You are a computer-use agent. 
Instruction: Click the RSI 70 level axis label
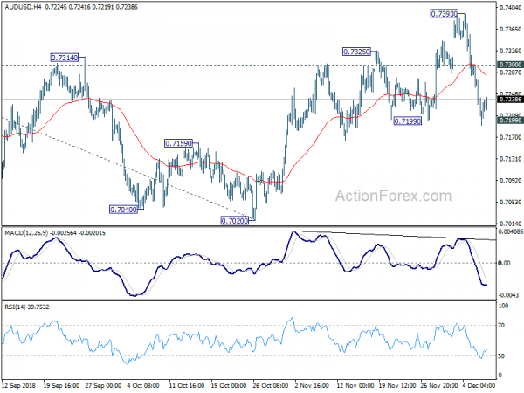[x=503, y=326]
